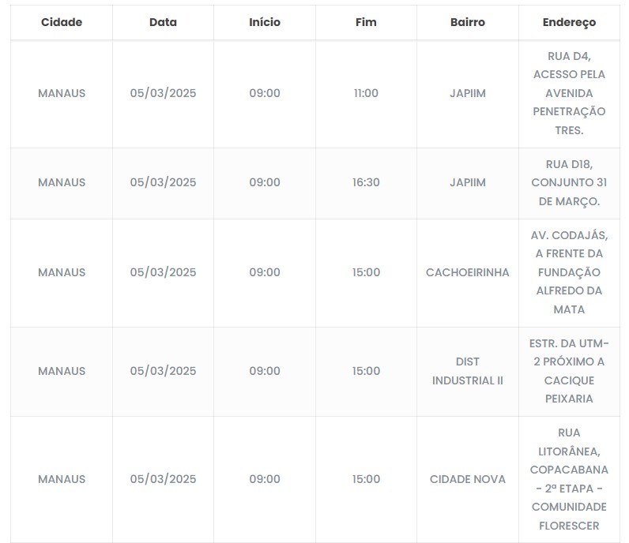Select the RUA D18 Conjunto 31 de Março address

569,182
